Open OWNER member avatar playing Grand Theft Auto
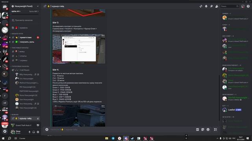Screen dimensions: 252x141 point(224,18)
